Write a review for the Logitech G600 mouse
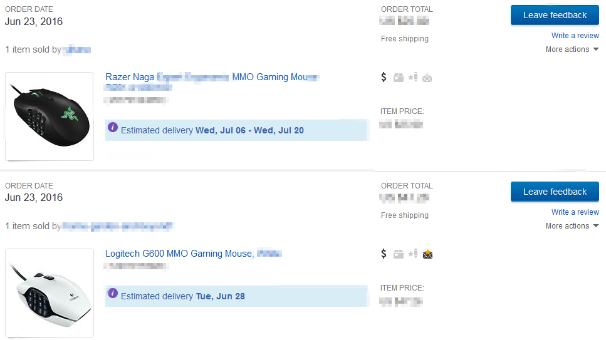The image size is (606, 340). pos(575,212)
